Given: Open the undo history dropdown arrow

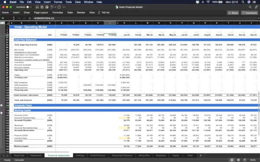Looking at the screenshot, I should [55, 7].
